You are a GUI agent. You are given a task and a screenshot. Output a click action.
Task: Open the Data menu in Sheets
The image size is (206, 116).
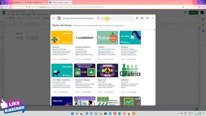point(34,14)
